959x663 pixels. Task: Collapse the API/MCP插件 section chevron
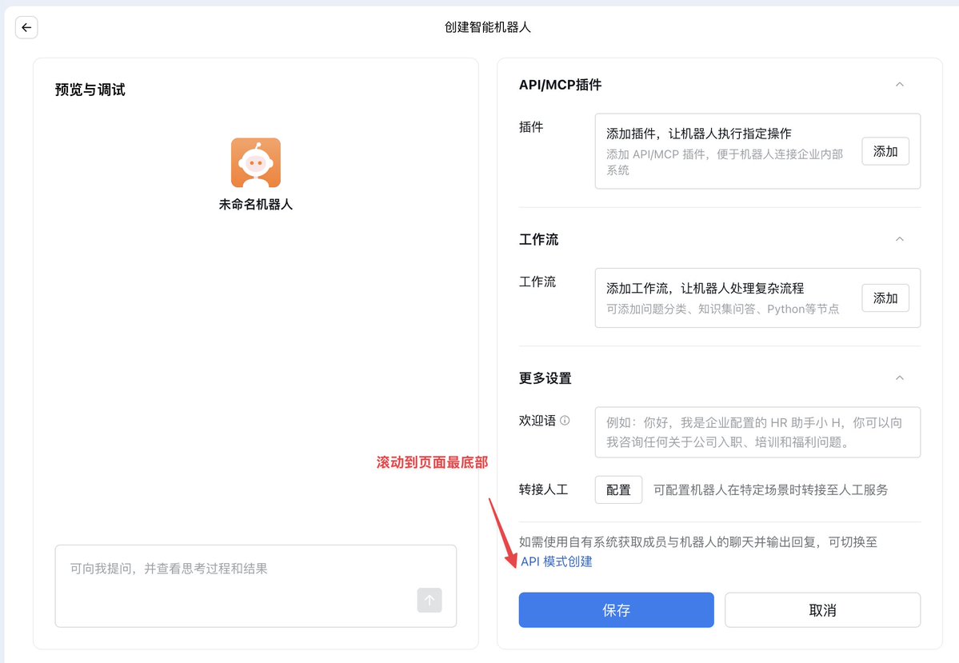[x=899, y=84]
